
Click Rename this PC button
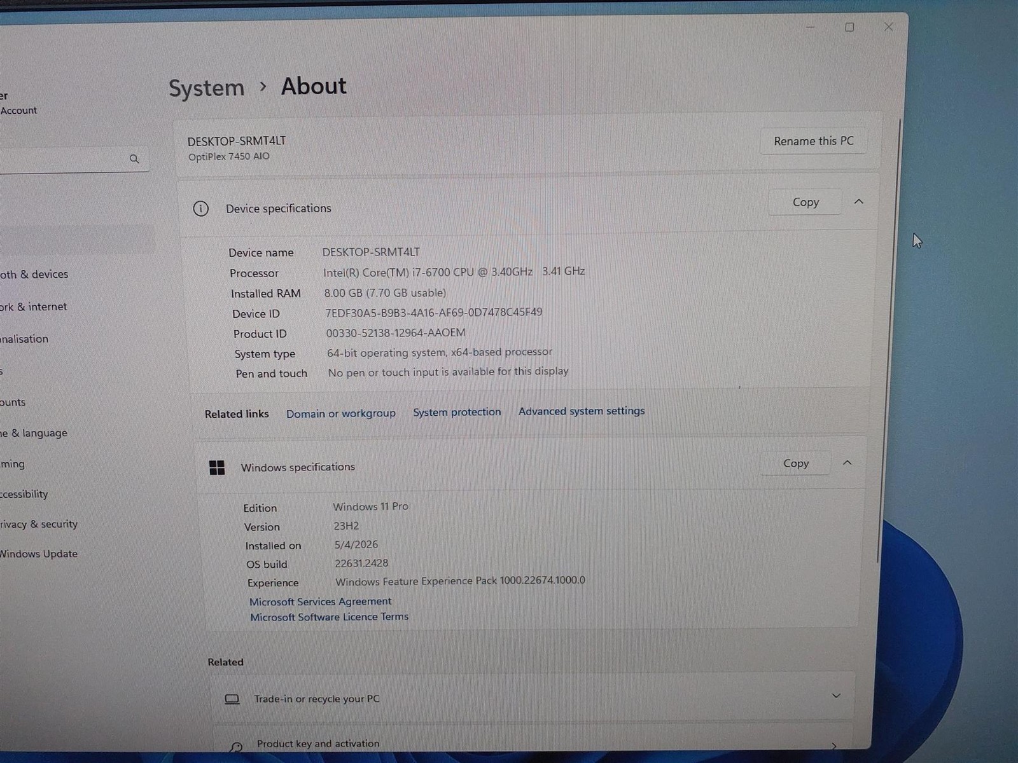pyautogui.click(x=813, y=141)
